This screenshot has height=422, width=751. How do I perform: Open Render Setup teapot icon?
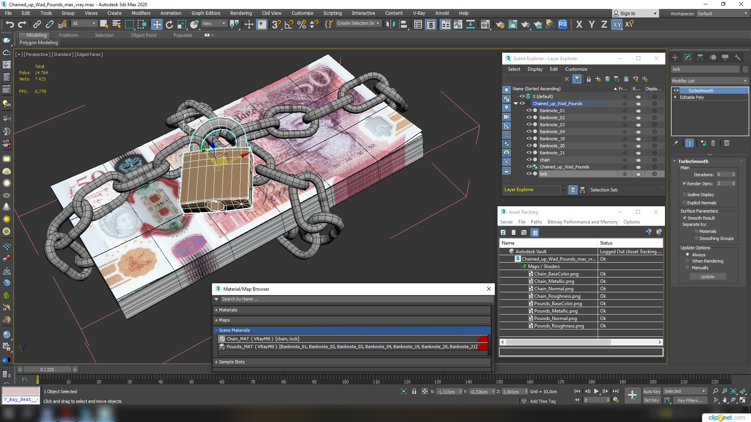(500, 24)
